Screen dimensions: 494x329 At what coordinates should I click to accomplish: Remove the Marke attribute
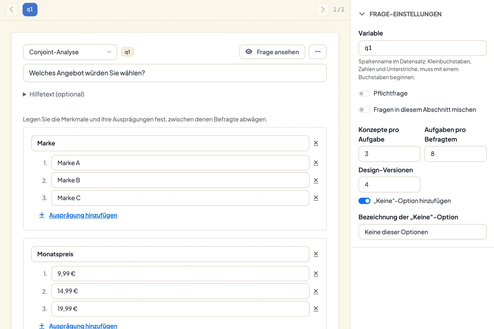pos(316,143)
